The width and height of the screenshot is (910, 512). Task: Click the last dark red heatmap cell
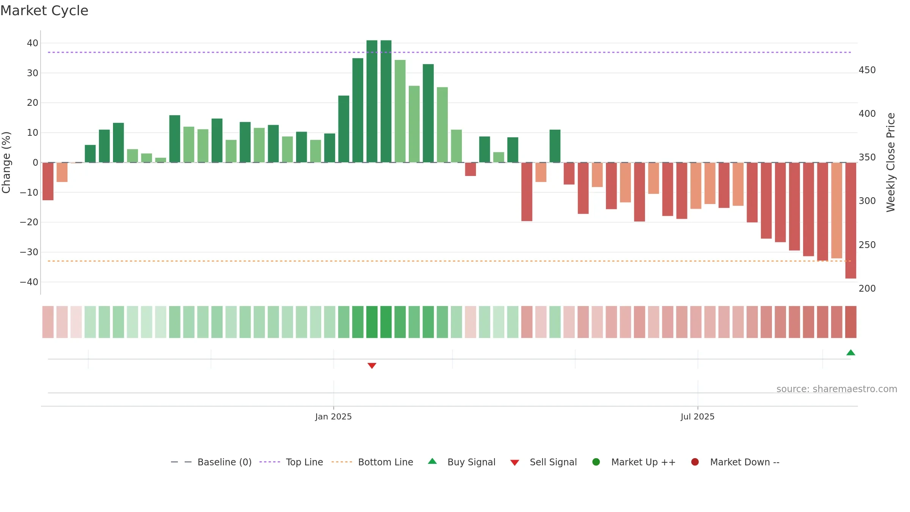[x=850, y=322]
